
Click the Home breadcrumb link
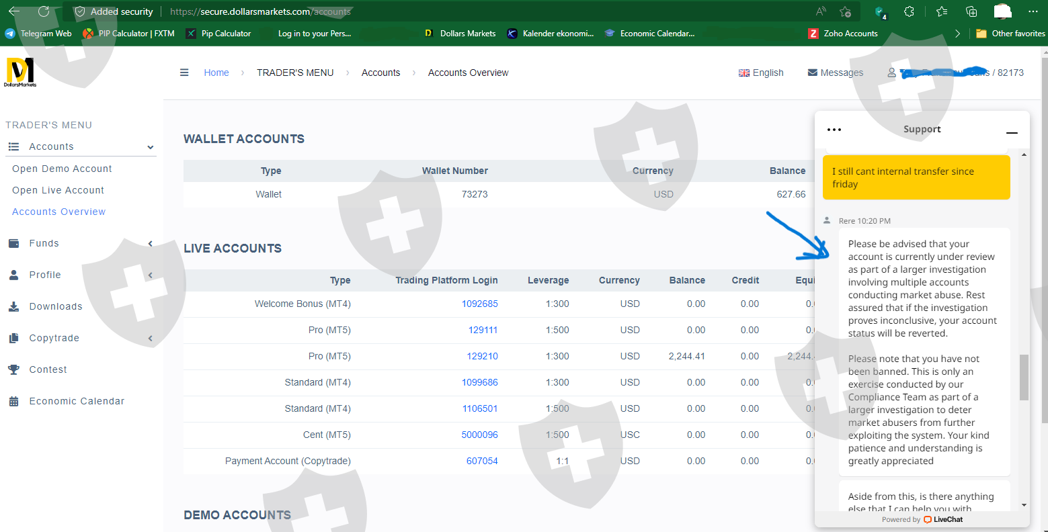point(216,73)
